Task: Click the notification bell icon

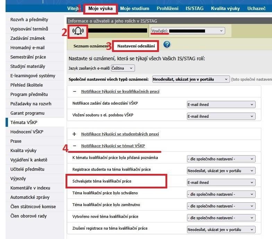Action: click(78, 31)
